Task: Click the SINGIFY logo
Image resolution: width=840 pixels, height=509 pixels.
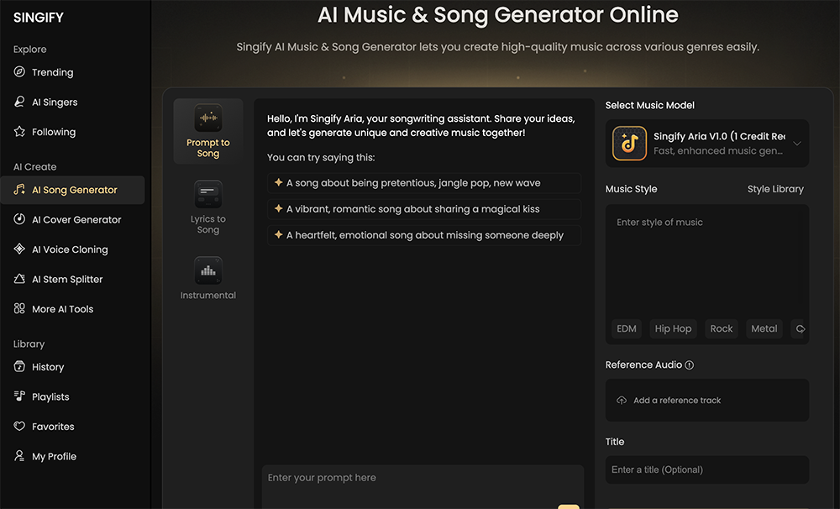Action: tap(38, 18)
